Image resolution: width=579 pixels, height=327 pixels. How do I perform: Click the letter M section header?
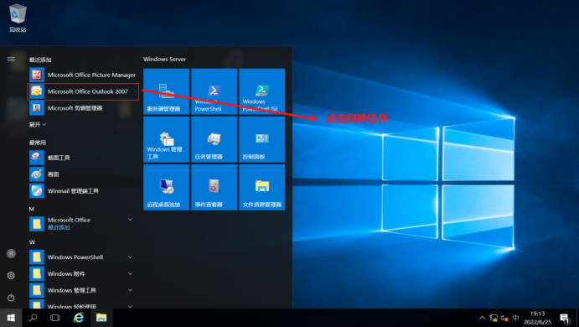point(32,209)
